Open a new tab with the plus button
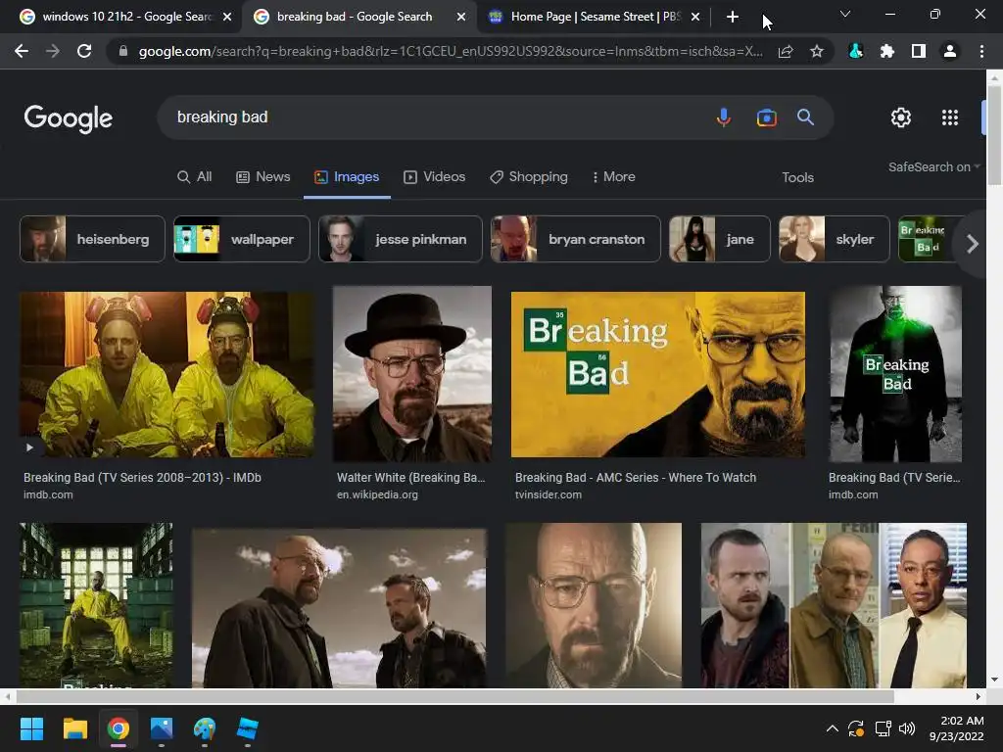The height and width of the screenshot is (752, 1003). pos(733,17)
